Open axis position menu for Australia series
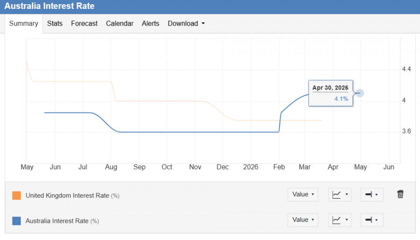The height and width of the screenshot is (240, 420). (x=371, y=220)
